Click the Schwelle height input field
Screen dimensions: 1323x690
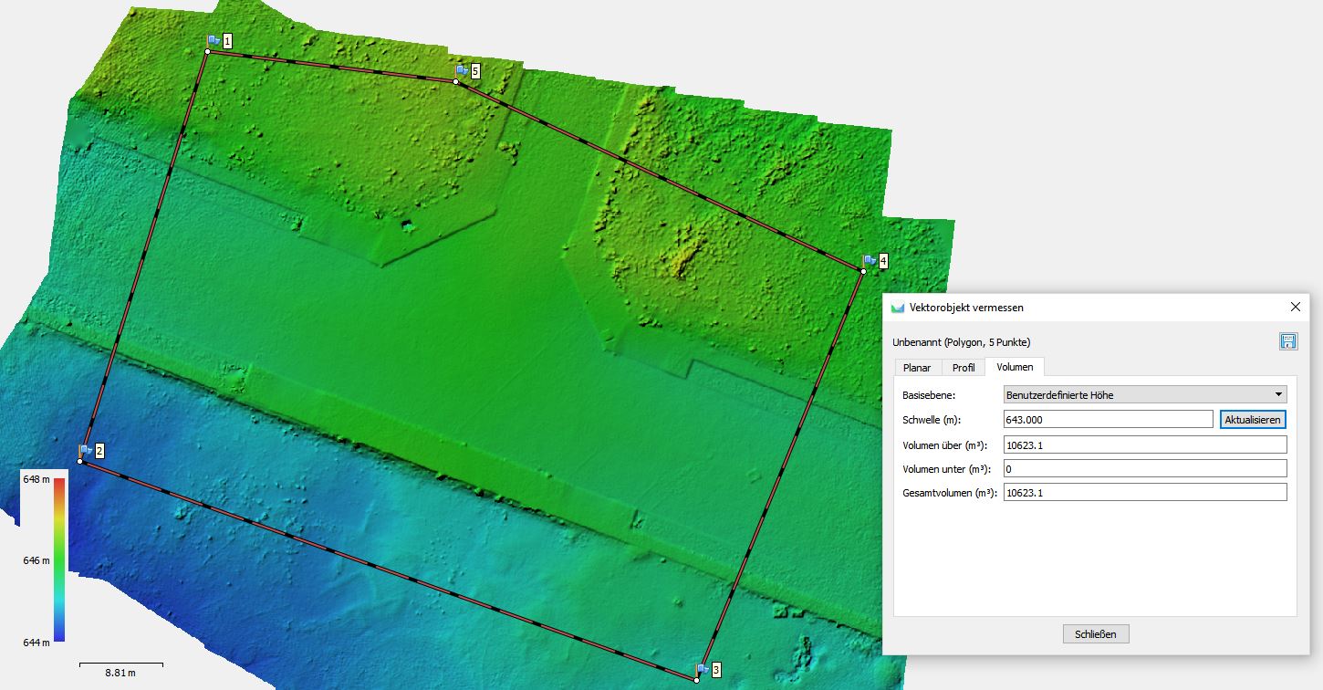point(1108,420)
